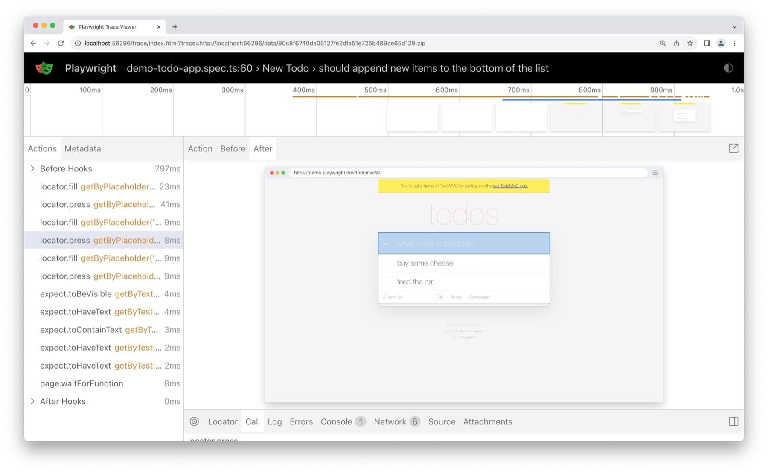Select locator.press action with 41ms duration

[x=104, y=204]
